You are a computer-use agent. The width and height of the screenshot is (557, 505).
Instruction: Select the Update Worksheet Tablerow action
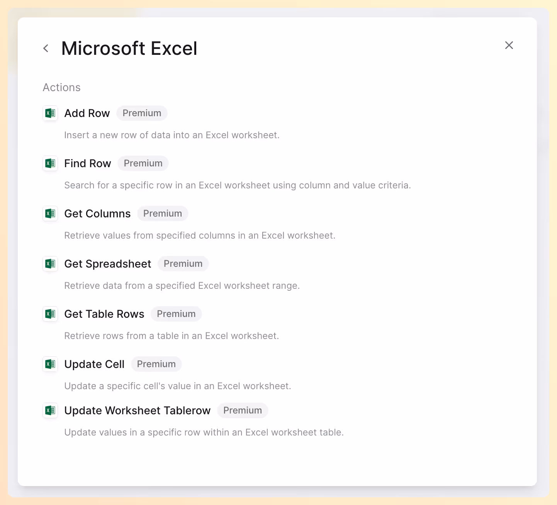[138, 410]
